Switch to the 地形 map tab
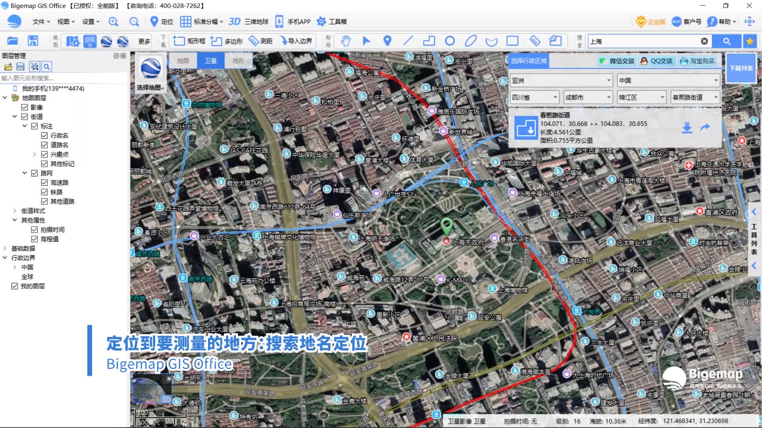 (x=238, y=60)
